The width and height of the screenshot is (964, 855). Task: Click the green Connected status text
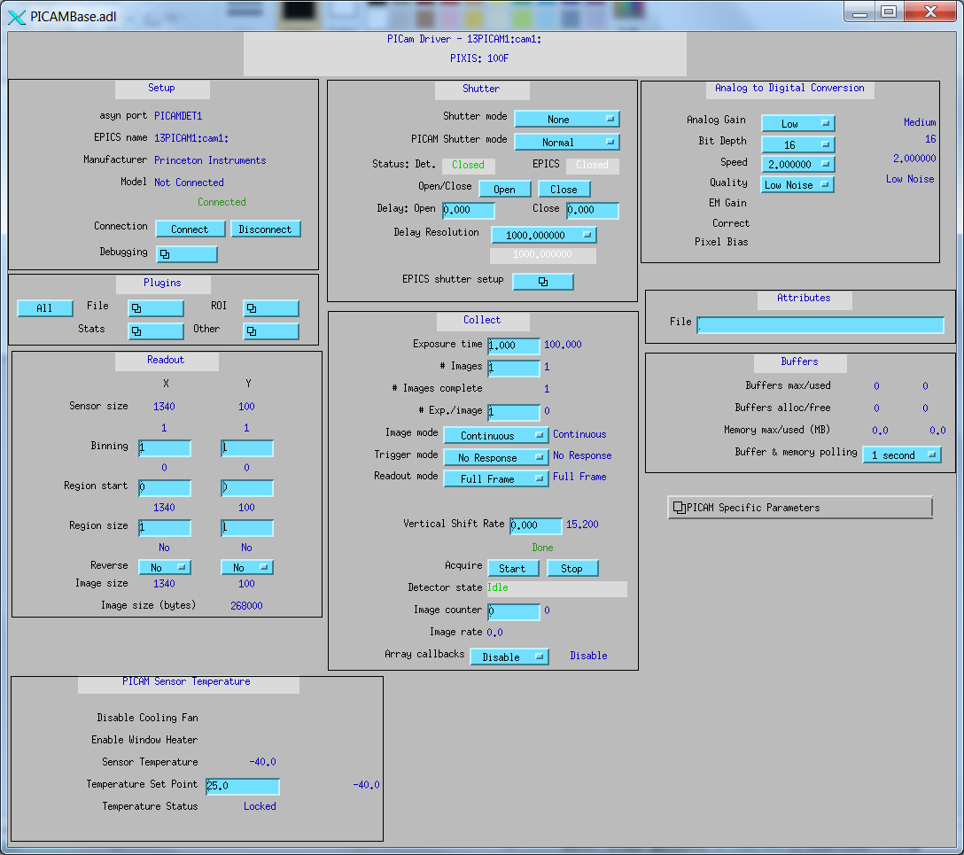coord(222,202)
